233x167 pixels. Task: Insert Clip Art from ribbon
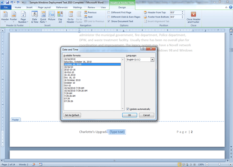[x=60, y=14]
